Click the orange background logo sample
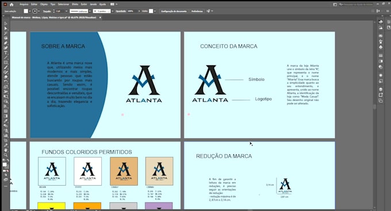The height and width of the screenshot is (211, 391). pos(124,171)
